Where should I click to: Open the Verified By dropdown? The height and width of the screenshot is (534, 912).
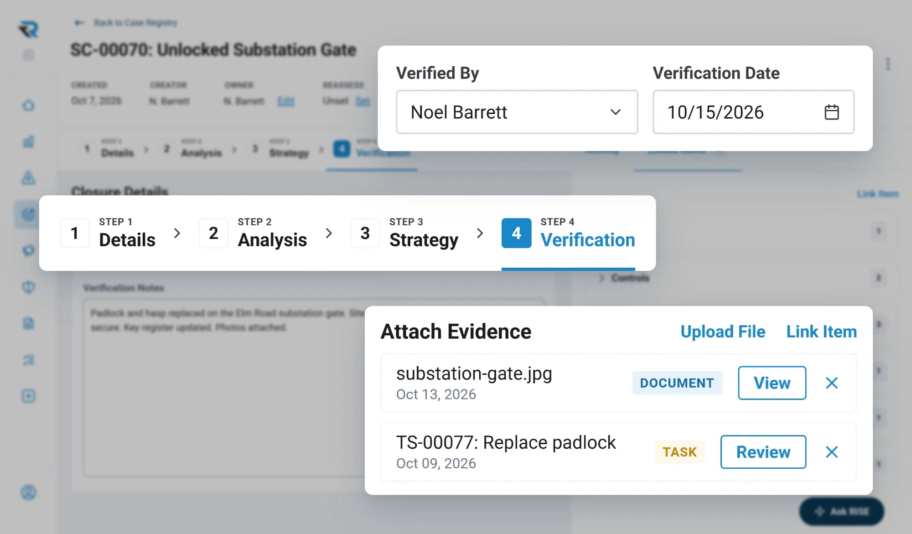pyautogui.click(x=517, y=112)
